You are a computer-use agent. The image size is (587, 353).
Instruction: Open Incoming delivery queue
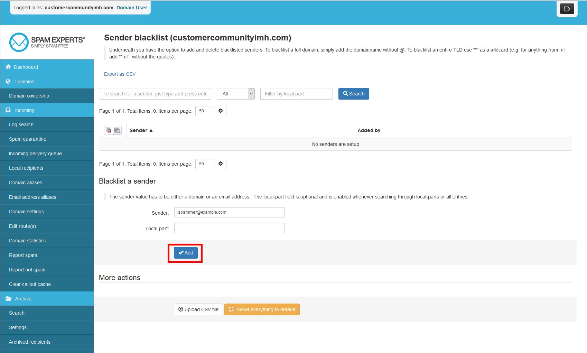47,154
